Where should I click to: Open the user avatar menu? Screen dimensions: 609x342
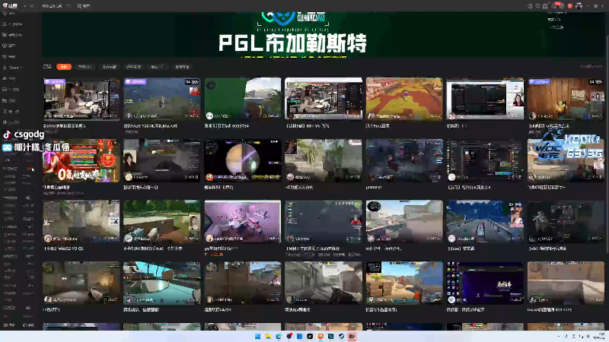(579, 6)
